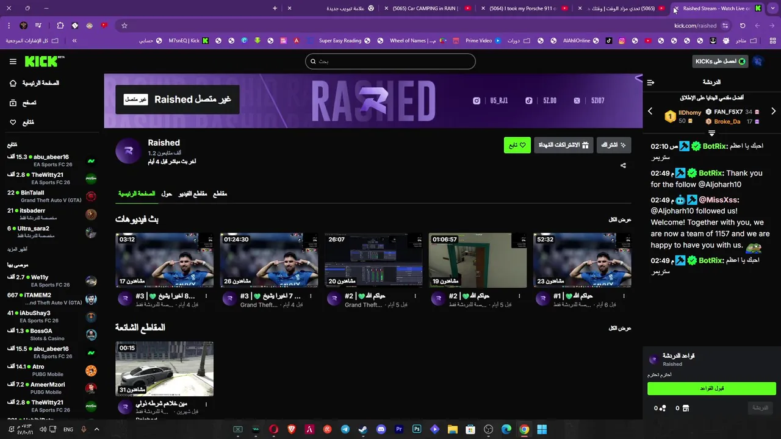The height and width of the screenshot is (439, 781).
Task: Click the Kick search field
Action: [390, 62]
